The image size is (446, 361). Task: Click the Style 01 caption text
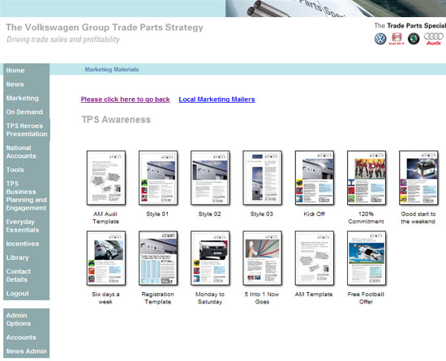(x=157, y=214)
